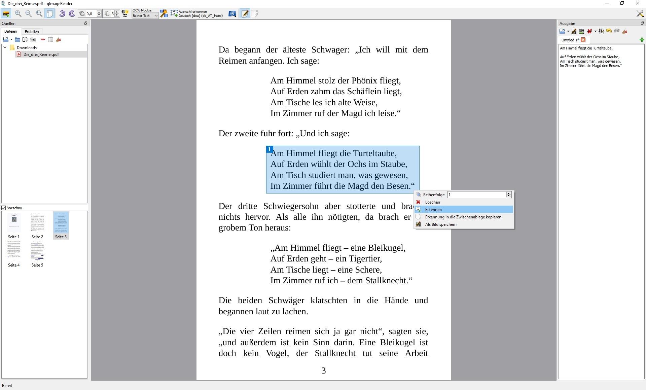Rotate the page counterclockwise
This screenshot has width=646, height=390.
(x=63, y=14)
